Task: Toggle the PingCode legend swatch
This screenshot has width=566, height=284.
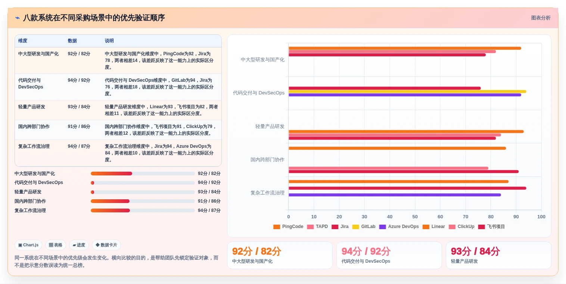Action: [x=277, y=227]
